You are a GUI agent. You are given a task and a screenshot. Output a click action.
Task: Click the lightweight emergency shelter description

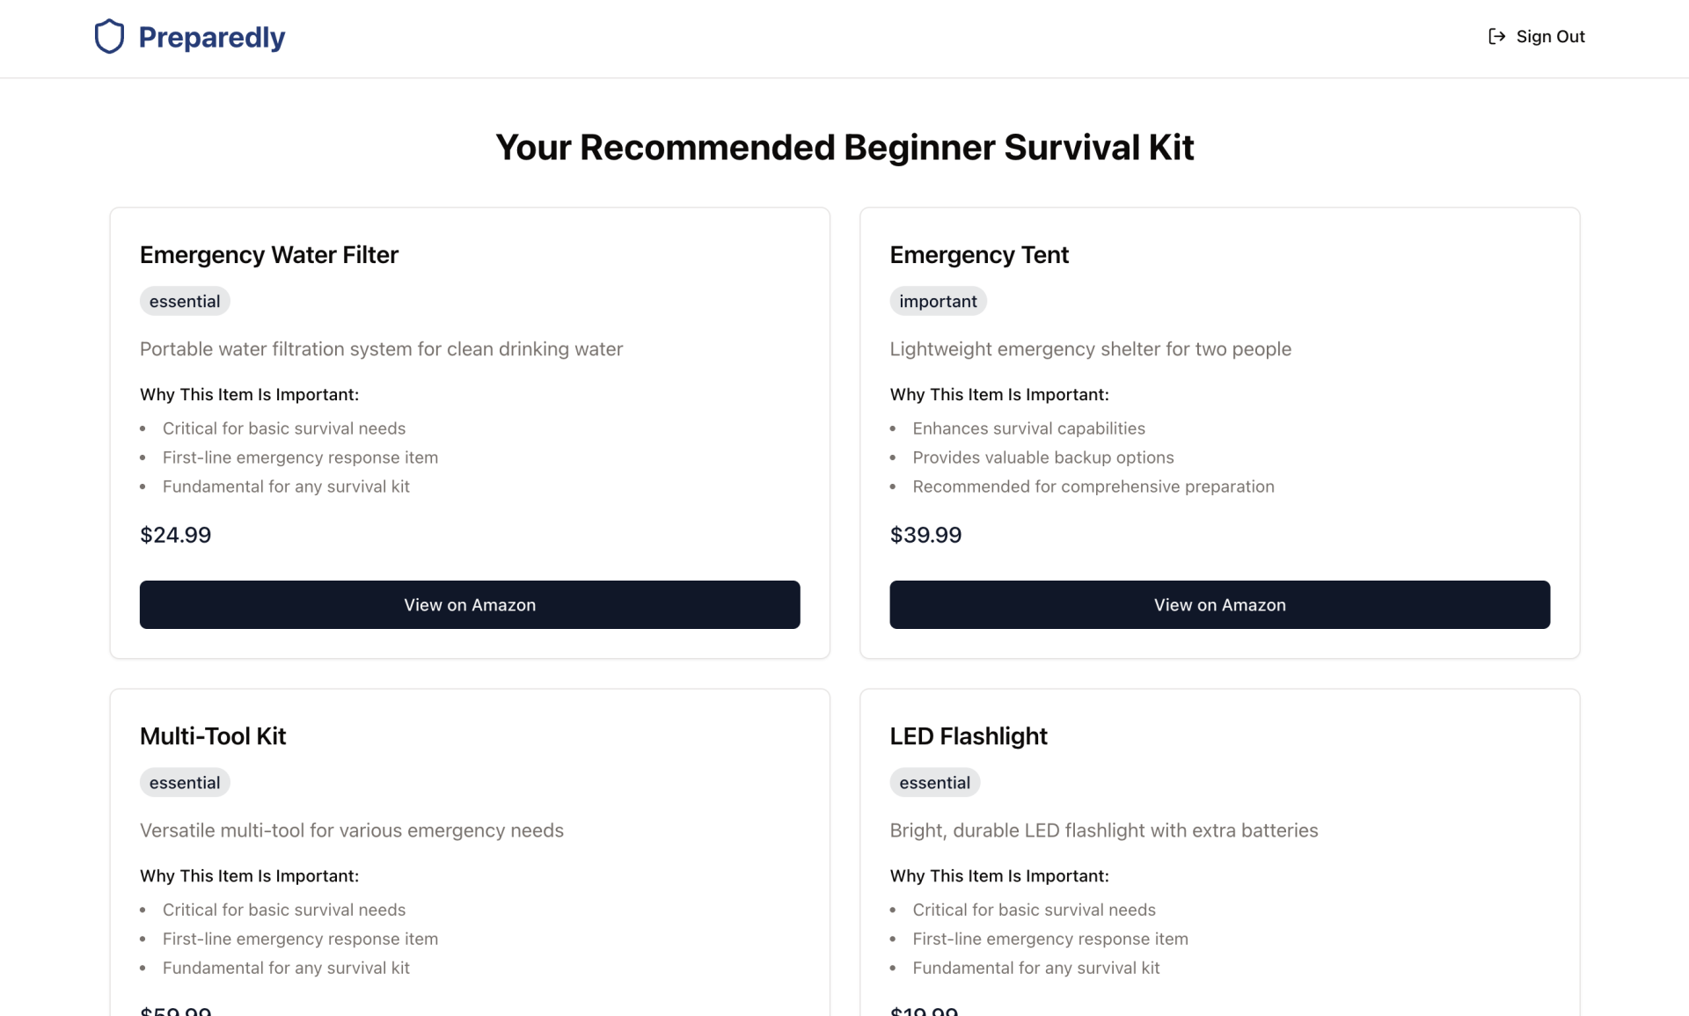(1090, 349)
